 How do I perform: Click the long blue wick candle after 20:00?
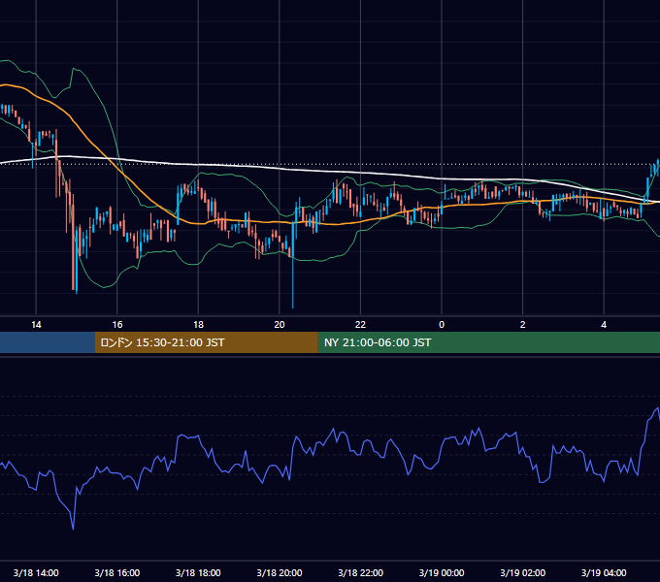coord(293,265)
